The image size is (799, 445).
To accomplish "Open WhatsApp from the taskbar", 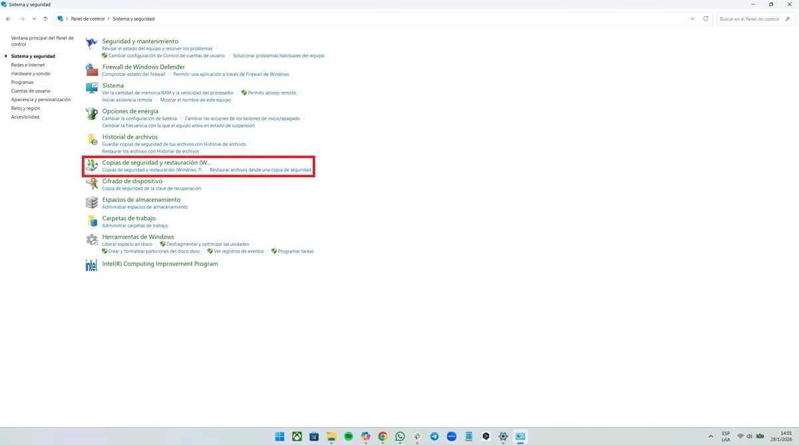I will [x=400, y=436].
